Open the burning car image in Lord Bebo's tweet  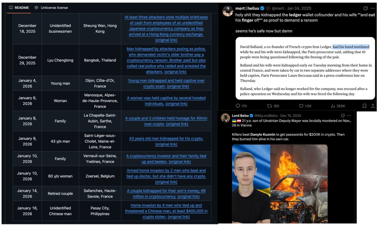(299, 184)
